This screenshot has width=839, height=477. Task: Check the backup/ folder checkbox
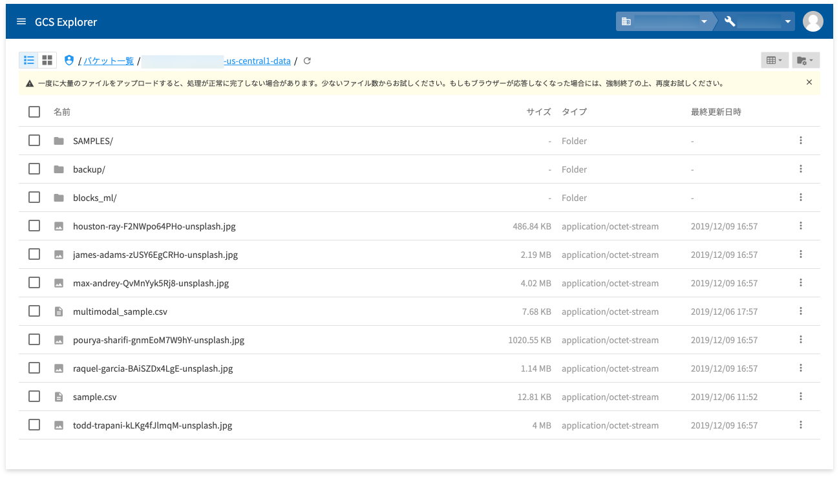click(x=34, y=169)
